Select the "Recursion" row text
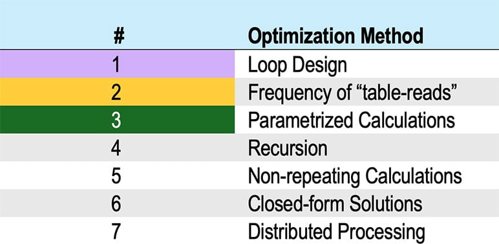The image size is (499, 244). pyautogui.click(x=288, y=148)
